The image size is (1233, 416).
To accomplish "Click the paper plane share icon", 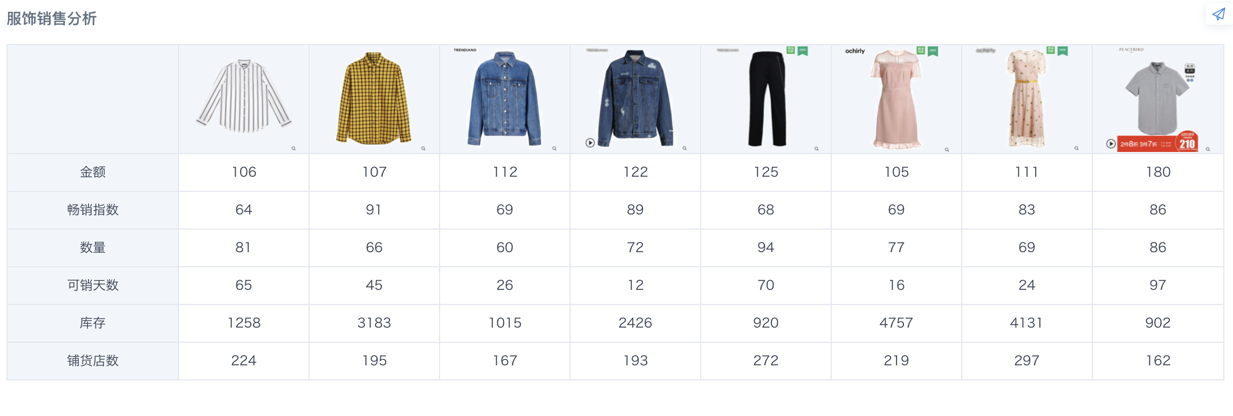I will 1218,15.
